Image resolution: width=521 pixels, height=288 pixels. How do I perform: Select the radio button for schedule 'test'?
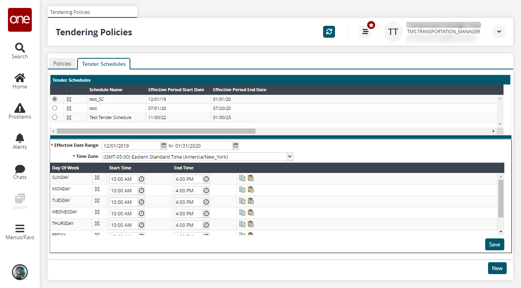(x=55, y=108)
